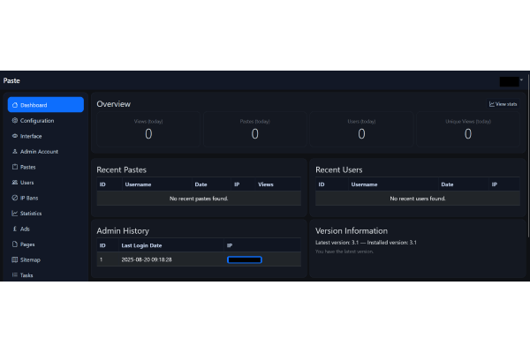The height and width of the screenshot is (353, 530).
Task: Click the Admin Account person icon
Action: click(14, 152)
